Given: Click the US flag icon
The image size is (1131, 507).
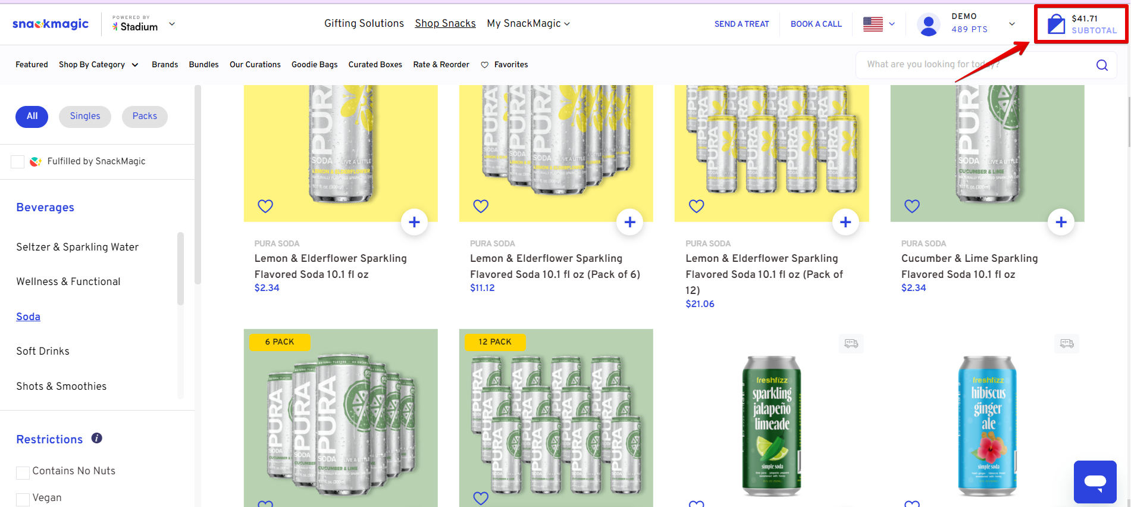Looking at the screenshot, I should point(873,24).
